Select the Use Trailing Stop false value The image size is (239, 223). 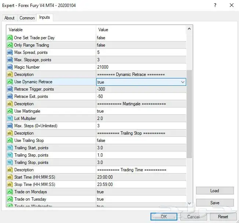click(x=141, y=140)
